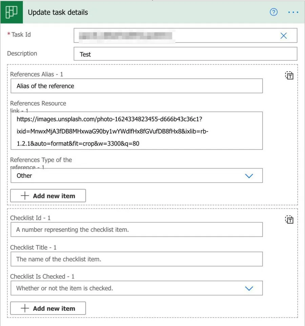This screenshot has width=305, height=326.
Task: Switch References to input entire array
Action: 289,75
